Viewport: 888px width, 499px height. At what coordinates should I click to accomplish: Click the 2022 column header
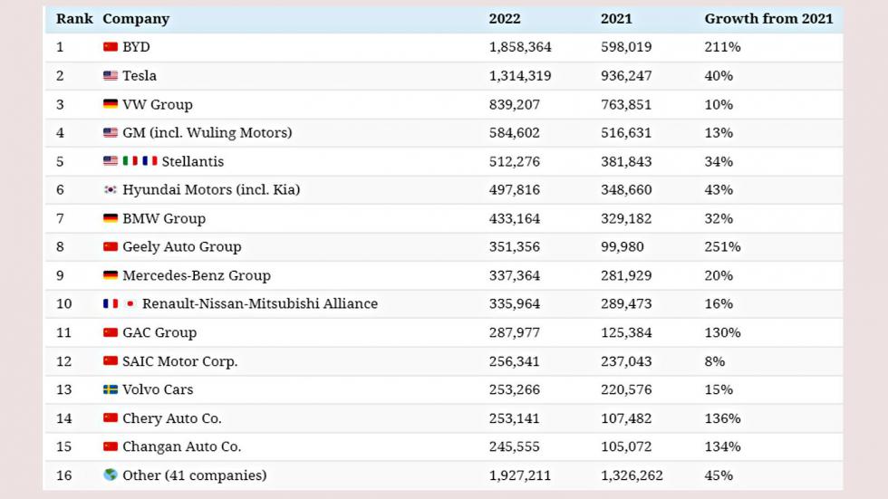(505, 19)
